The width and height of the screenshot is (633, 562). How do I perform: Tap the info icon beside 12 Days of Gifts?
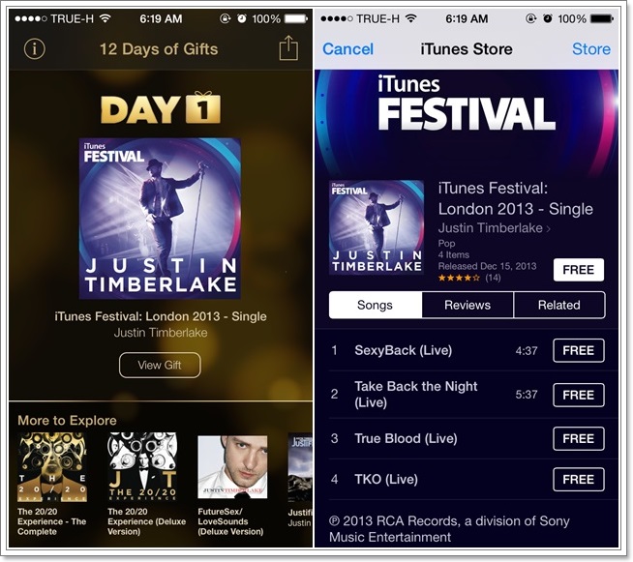pos(35,49)
